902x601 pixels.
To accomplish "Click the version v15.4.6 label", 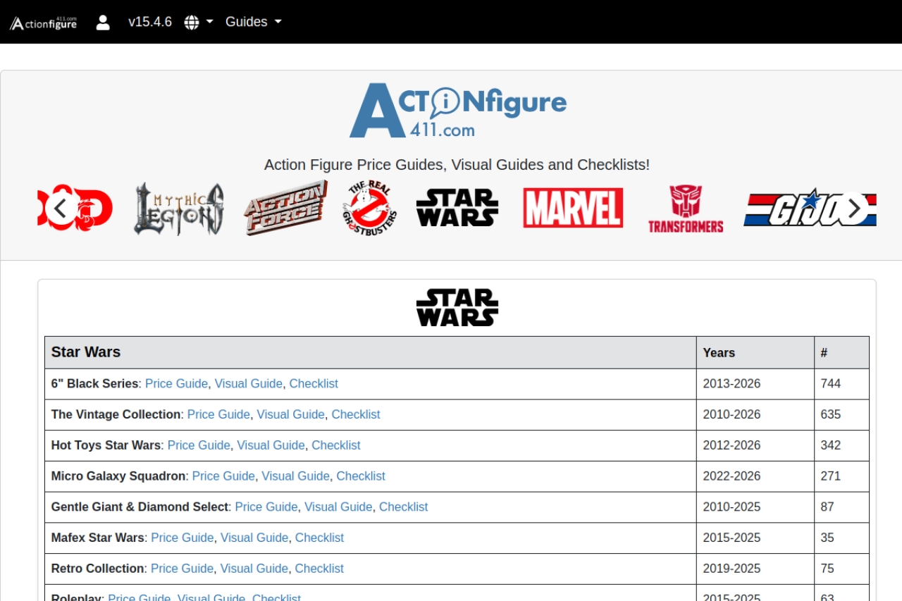I will pyautogui.click(x=150, y=22).
